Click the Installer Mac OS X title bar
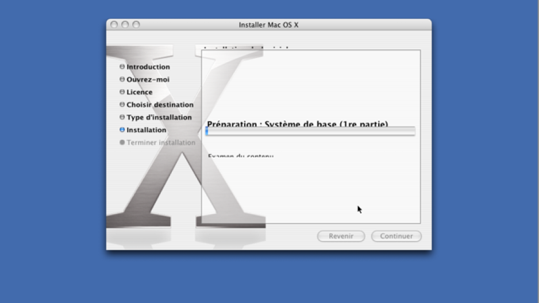539x303 pixels. coord(268,25)
